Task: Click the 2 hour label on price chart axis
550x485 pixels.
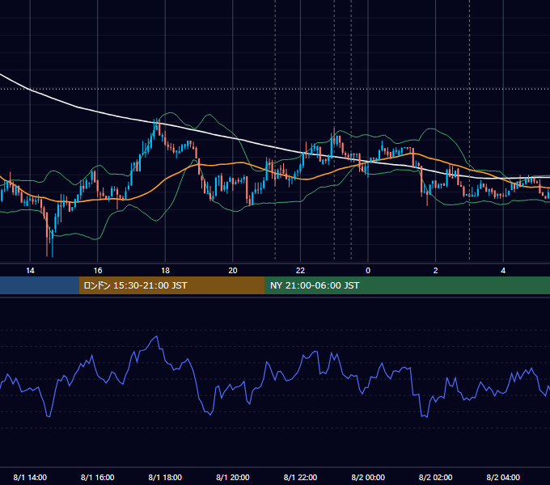Action: point(436,271)
